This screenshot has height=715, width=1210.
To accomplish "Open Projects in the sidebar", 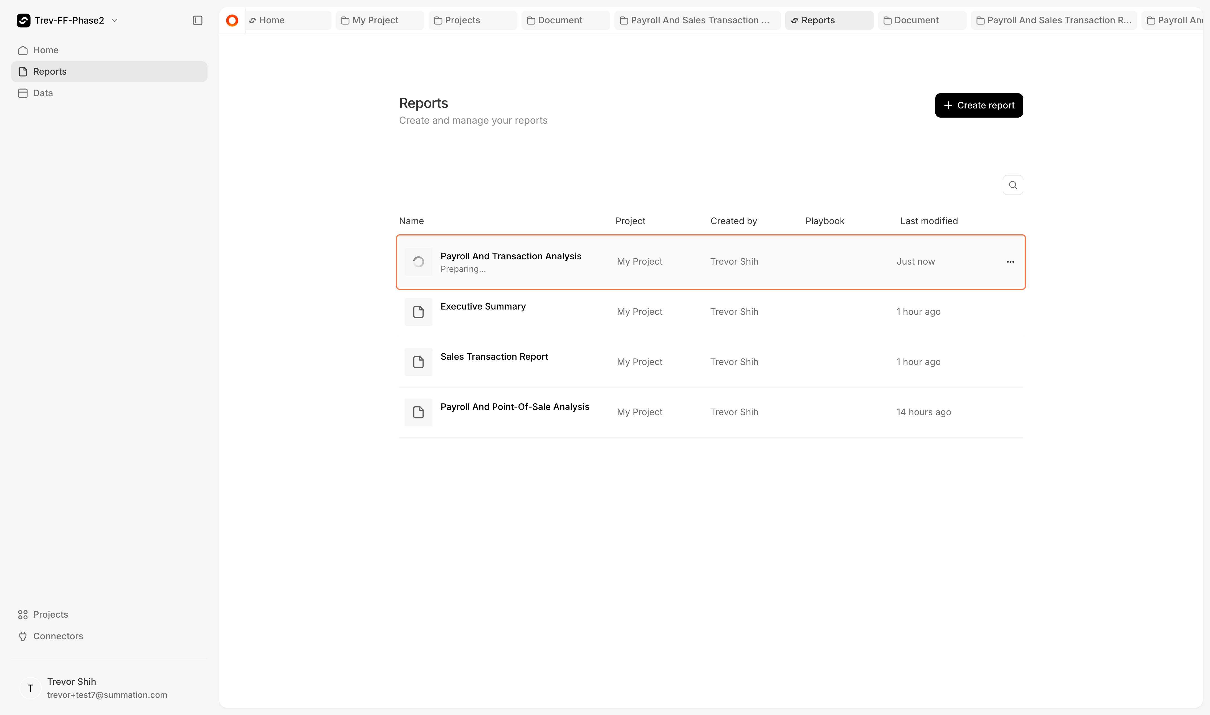I will (109, 614).
